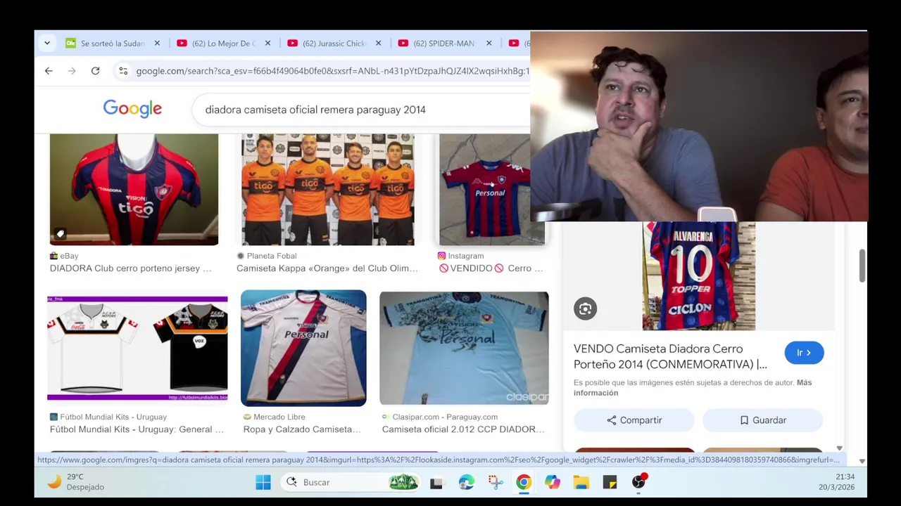Viewport: 901px width, 506px height.
Task: Go back with the browser back arrow
Action: (x=49, y=71)
